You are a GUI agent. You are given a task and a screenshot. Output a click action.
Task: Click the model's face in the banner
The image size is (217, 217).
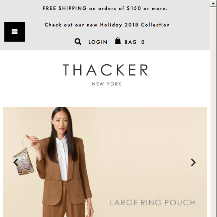click(x=61, y=123)
